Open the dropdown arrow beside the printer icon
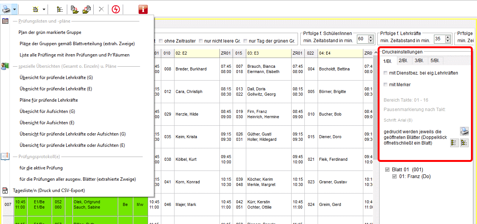Screen dimensions: 477x224 14,9
